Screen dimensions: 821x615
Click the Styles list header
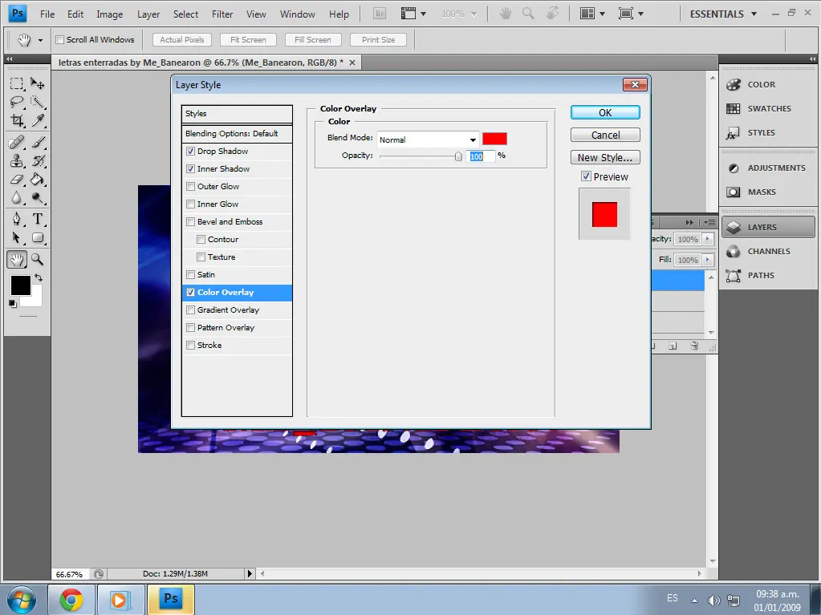click(x=237, y=114)
